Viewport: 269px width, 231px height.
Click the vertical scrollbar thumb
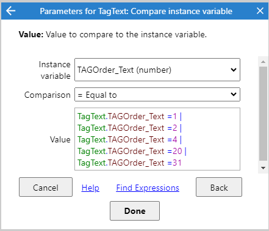coord(264,114)
